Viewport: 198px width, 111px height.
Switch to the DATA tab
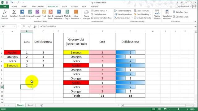pos(64,6)
